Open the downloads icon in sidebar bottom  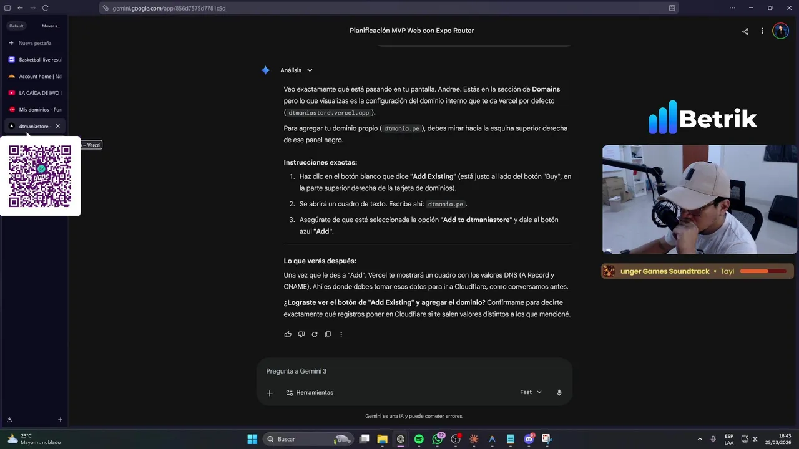[9, 420]
